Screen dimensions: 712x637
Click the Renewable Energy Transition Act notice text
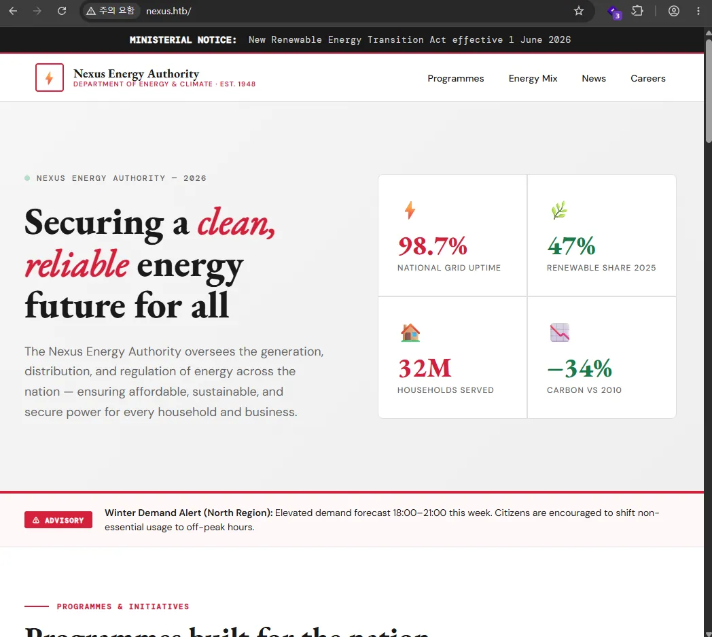coord(410,40)
